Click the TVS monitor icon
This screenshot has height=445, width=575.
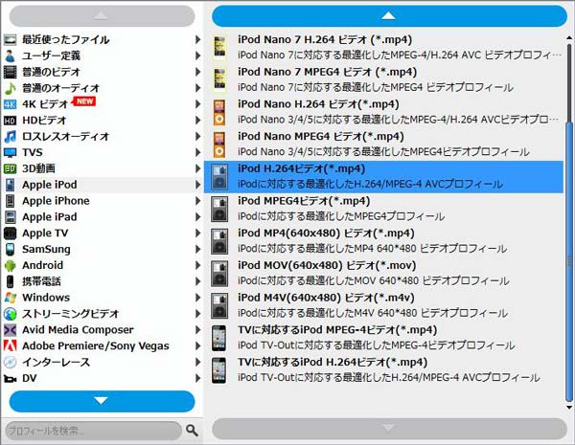click(x=10, y=153)
